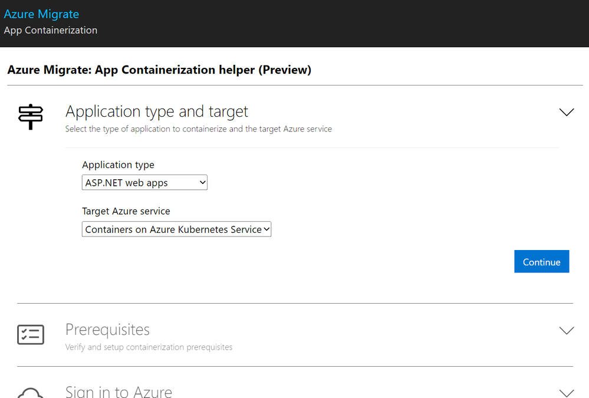Click the App Containerization helper (Preview) title
This screenshot has height=398, width=589.
(159, 70)
